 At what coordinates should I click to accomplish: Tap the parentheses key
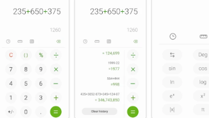point(26,55)
